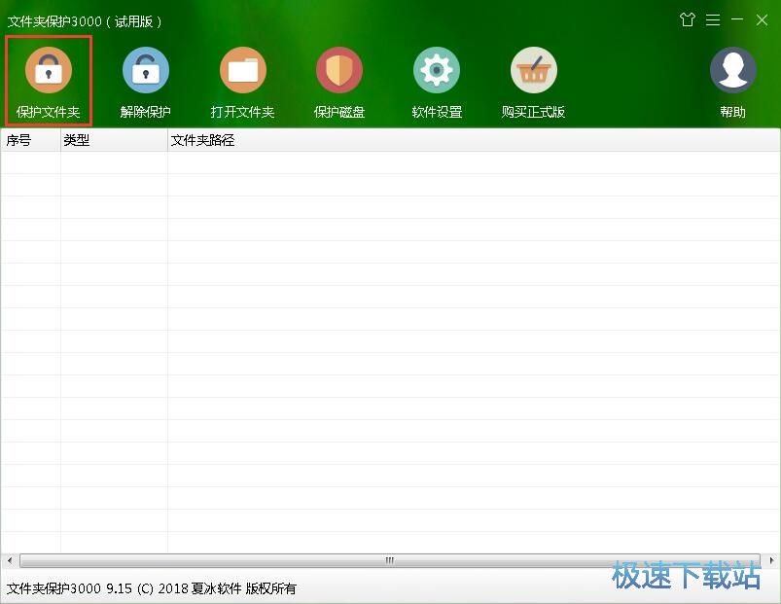
Task: Click the 文件夹路径 column header
Action: pos(474,140)
